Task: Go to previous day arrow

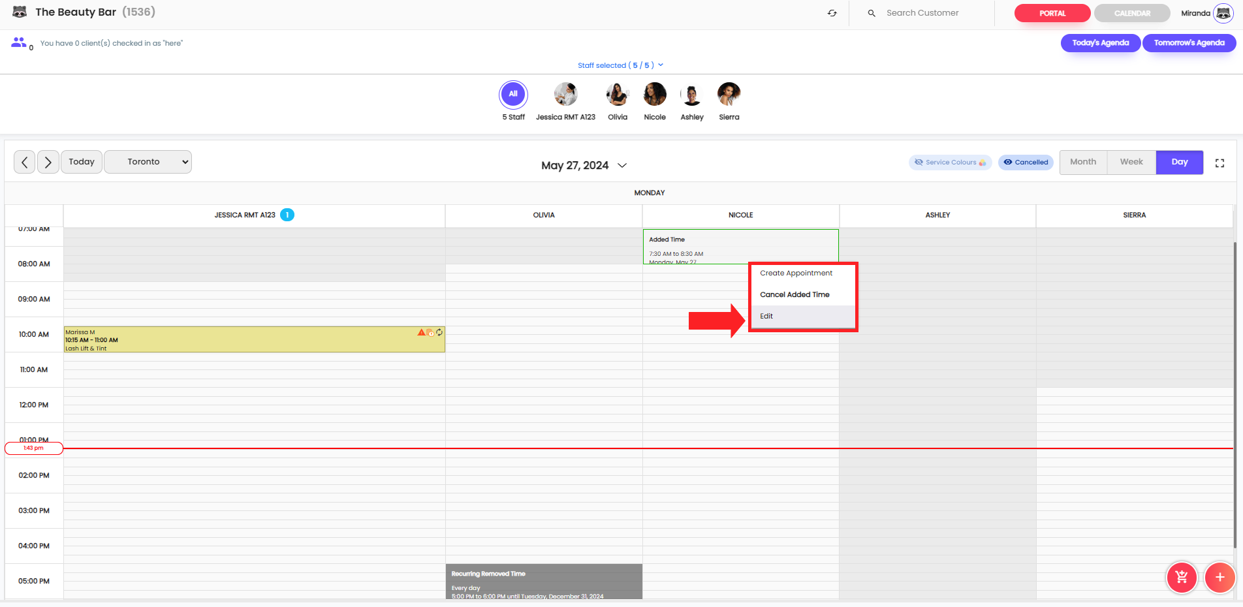Action: click(25, 162)
